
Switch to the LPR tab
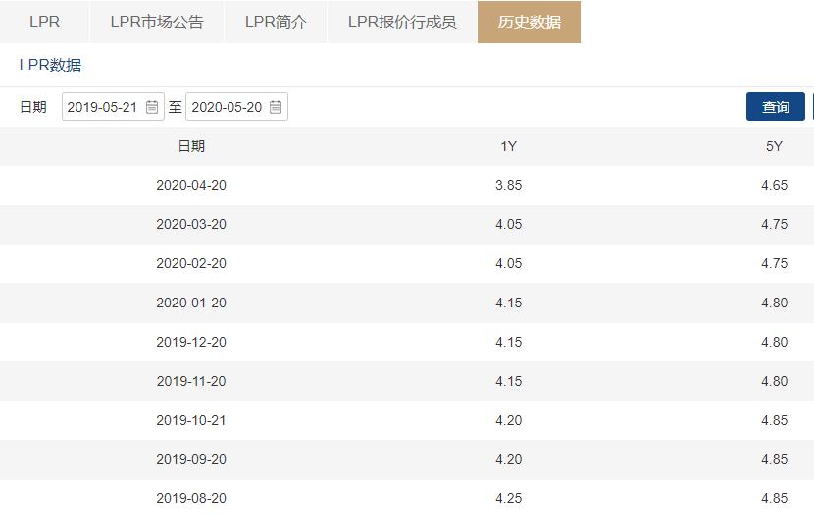click(x=44, y=22)
